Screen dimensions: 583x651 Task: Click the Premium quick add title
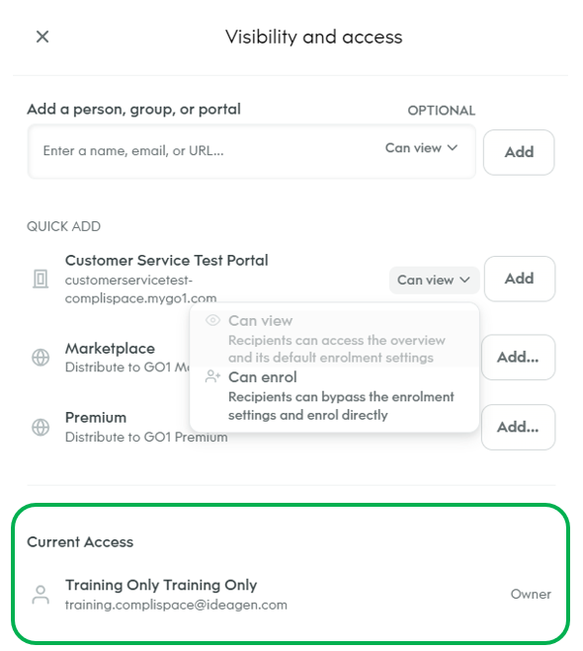96,417
